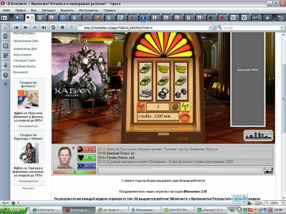Open the tab with spider icon
This screenshot has width=286, height=214.
(x=211, y=18)
